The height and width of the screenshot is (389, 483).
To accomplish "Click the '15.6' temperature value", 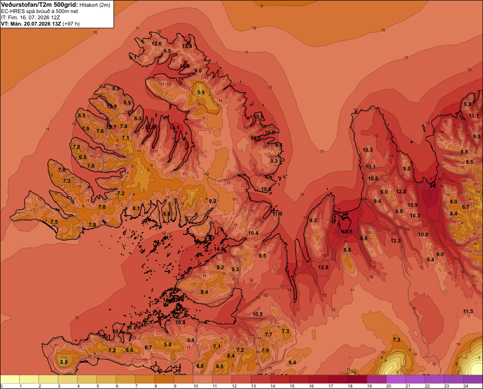I will point(347,232).
